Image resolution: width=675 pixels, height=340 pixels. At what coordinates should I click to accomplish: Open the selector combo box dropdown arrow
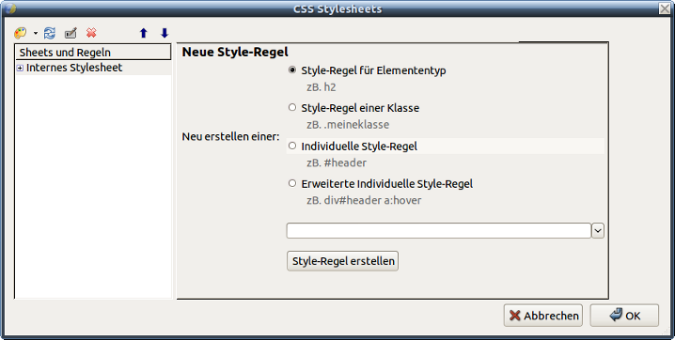click(x=598, y=231)
